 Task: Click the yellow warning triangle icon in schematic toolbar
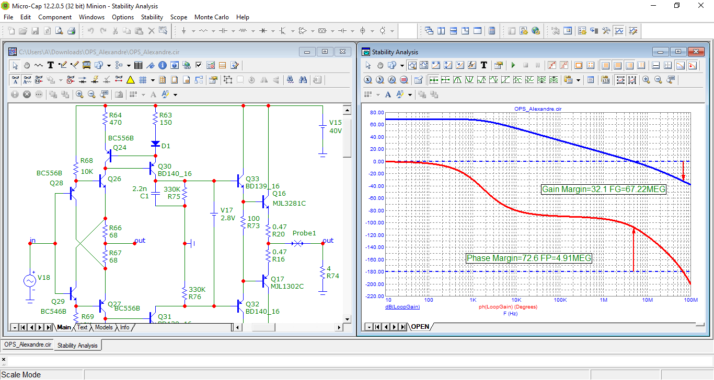[x=130, y=80]
